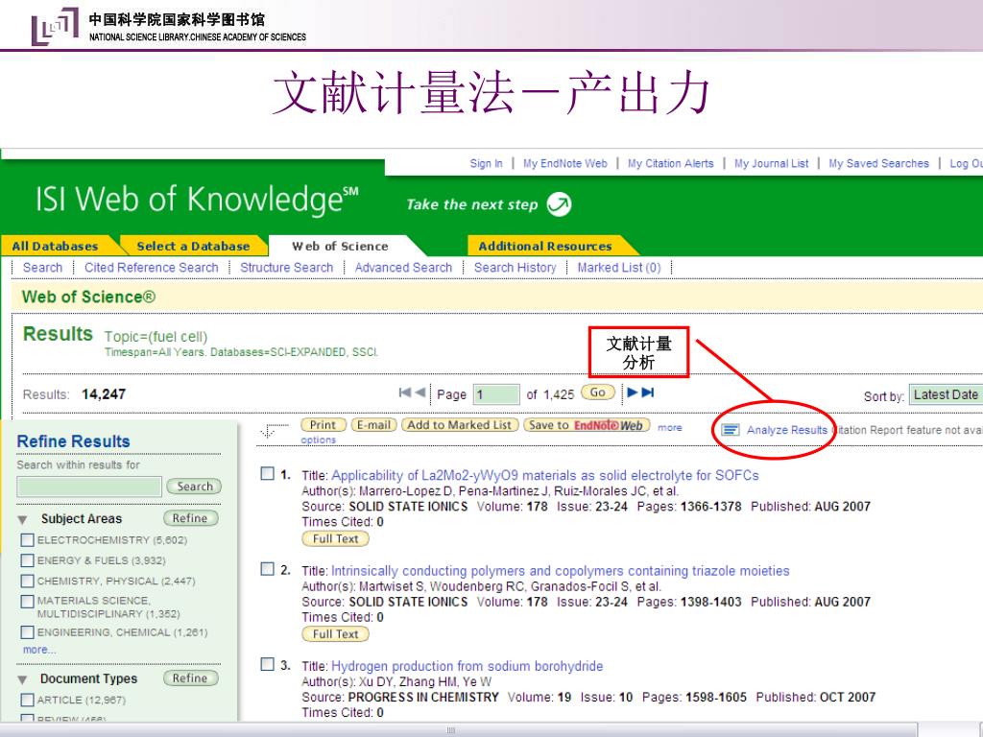Go to next results page arrow

click(x=633, y=392)
